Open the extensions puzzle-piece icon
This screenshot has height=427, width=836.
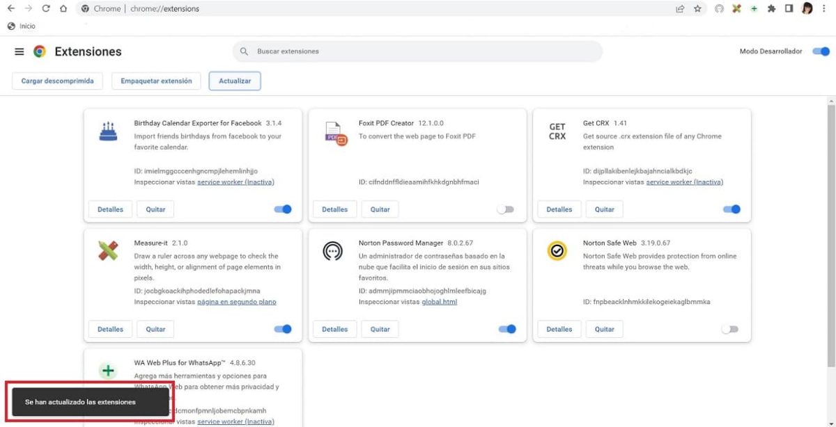(x=771, y=9)
